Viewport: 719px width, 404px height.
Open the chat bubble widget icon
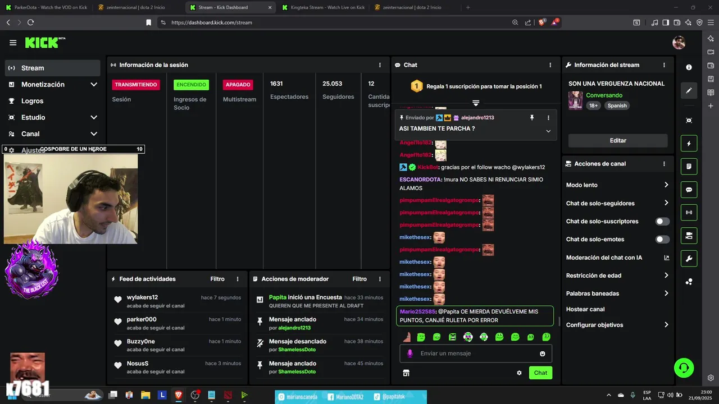tap(689, 190)
